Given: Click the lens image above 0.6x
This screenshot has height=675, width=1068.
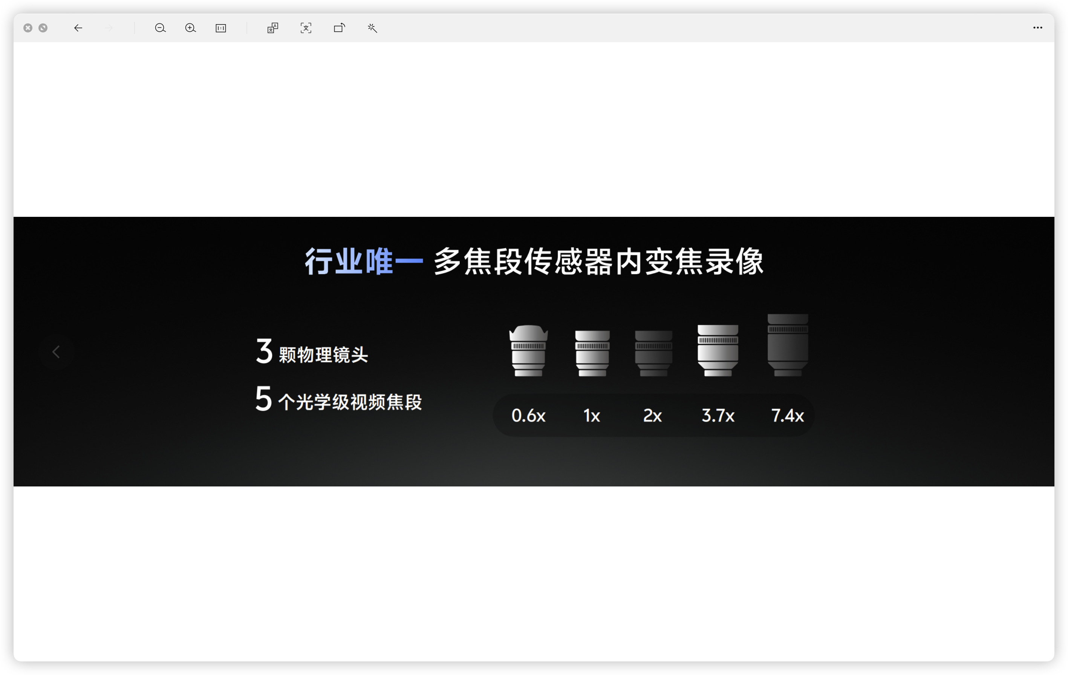Looking at the screenshot, I should (x=528, y=351).
